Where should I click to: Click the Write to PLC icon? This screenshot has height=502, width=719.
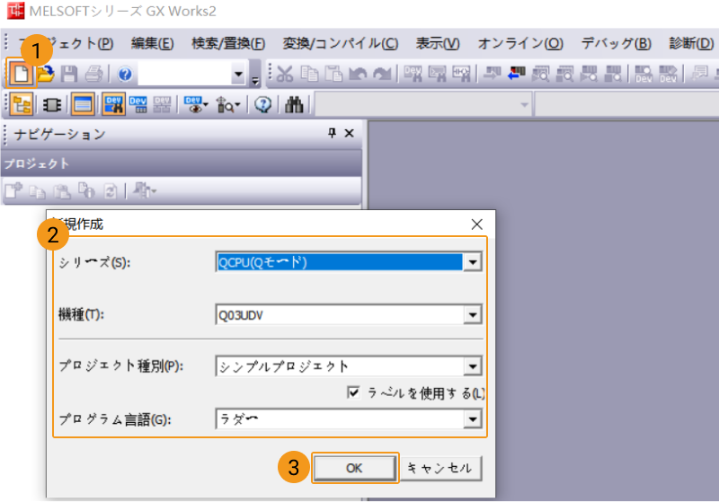point(493,74)
